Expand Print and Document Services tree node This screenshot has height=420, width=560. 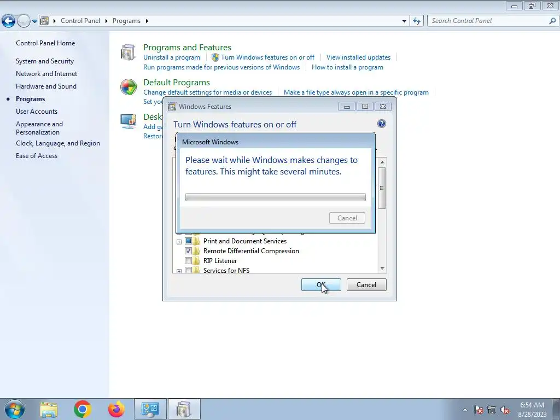[x=179, y=242]
